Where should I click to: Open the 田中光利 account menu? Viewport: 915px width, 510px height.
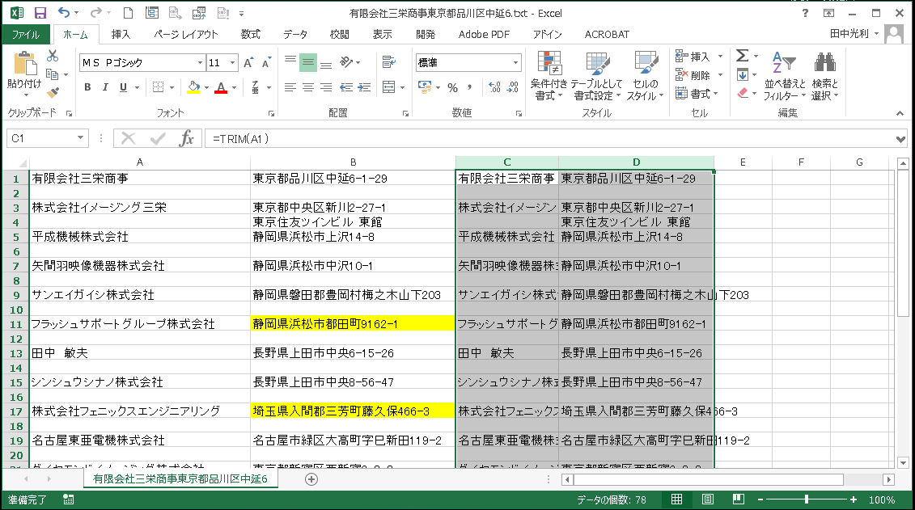pyautogui.click(x=854, y=34)
